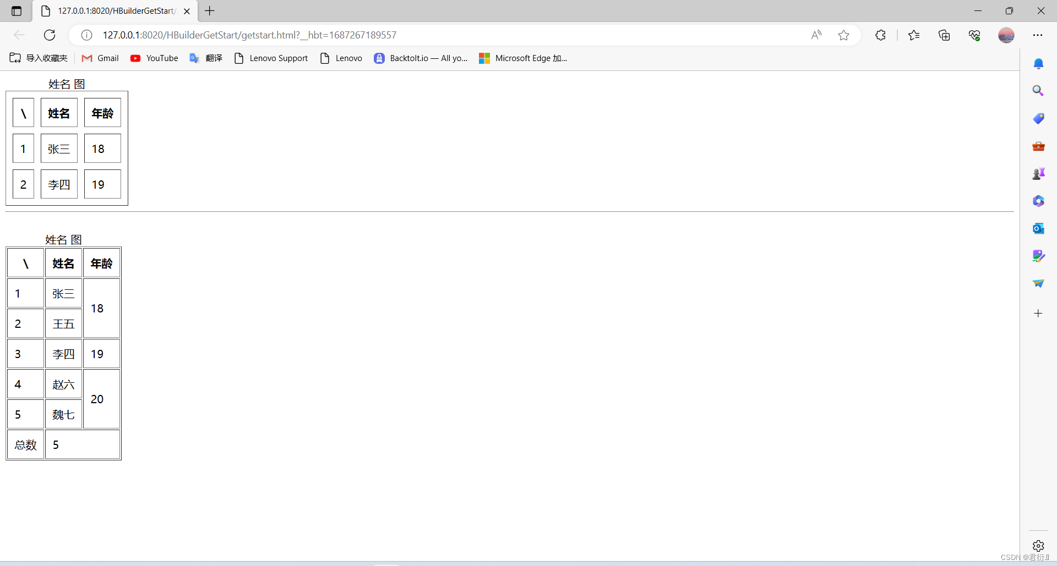Open the Gmail bookmark
1057x566 pixels.
coord(100,58)
